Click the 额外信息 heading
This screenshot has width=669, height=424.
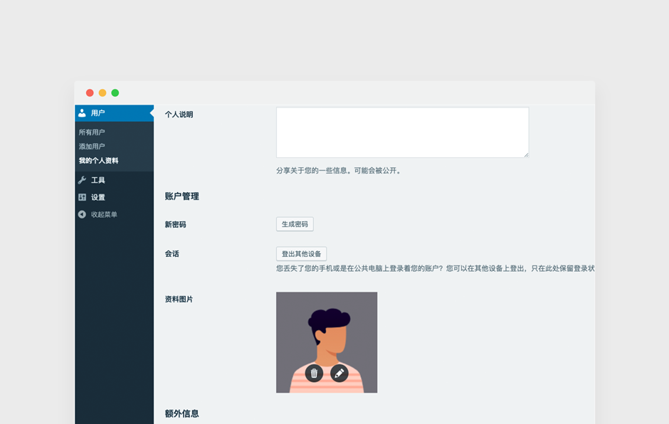181,413
